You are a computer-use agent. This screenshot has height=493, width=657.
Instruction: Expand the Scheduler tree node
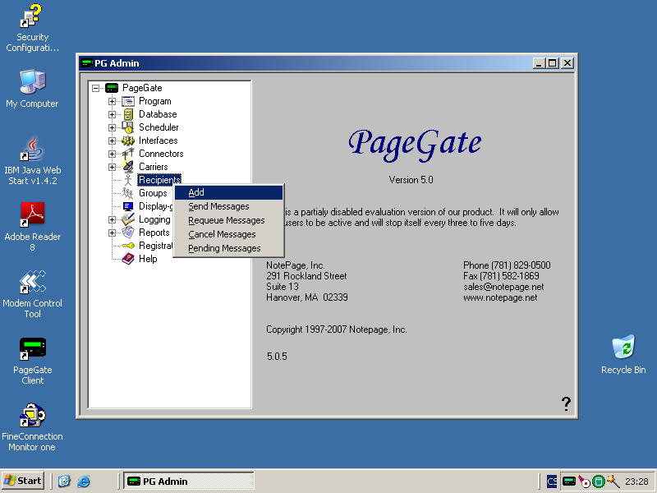[112, 127]
